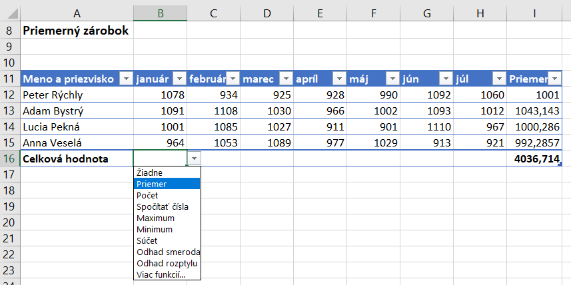
Task: Open filter dropdown for Meno a priezvisko
Action: pos(125,79)
